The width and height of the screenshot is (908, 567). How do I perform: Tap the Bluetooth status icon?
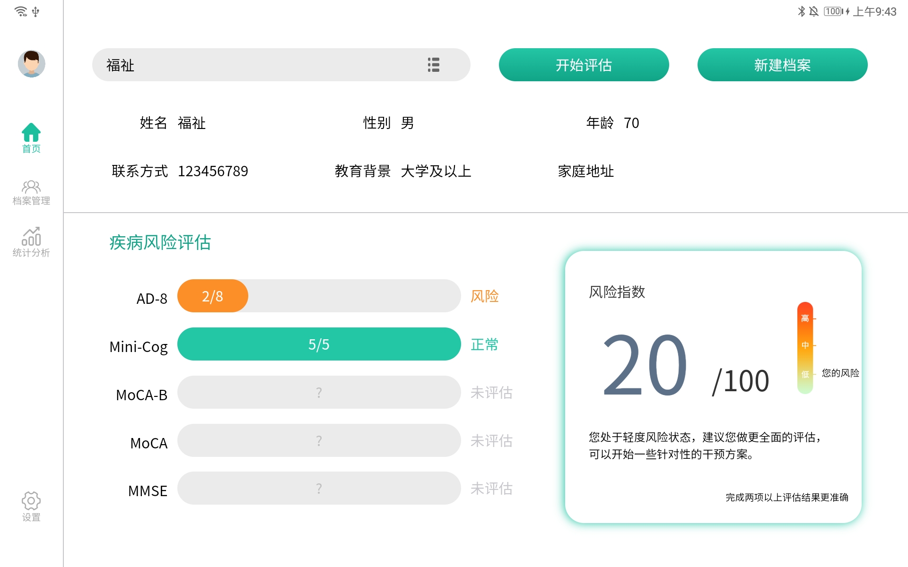pos(801,11)
